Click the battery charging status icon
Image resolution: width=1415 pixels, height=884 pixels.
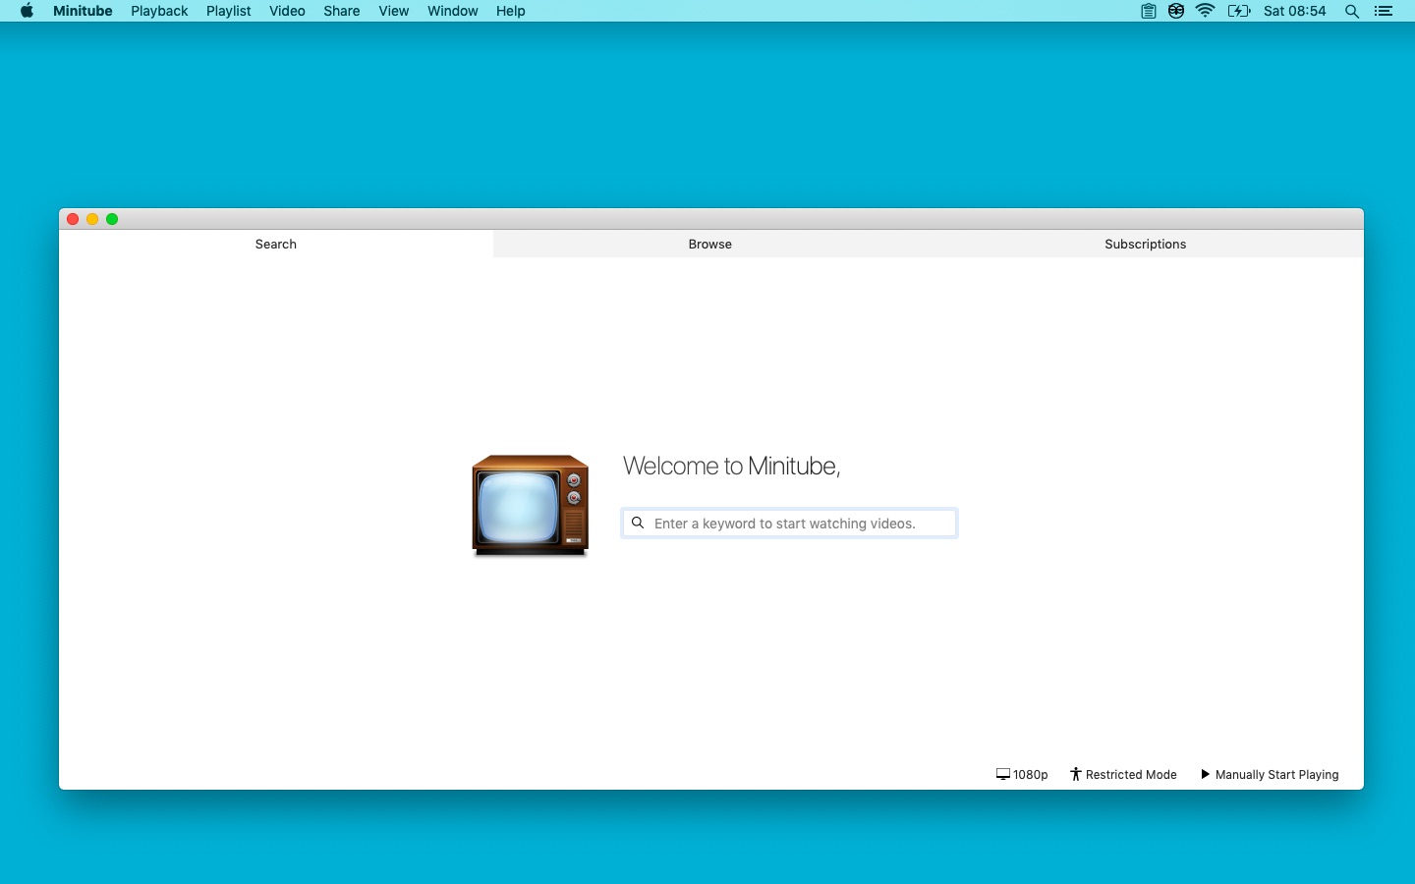pos(1239,11)
